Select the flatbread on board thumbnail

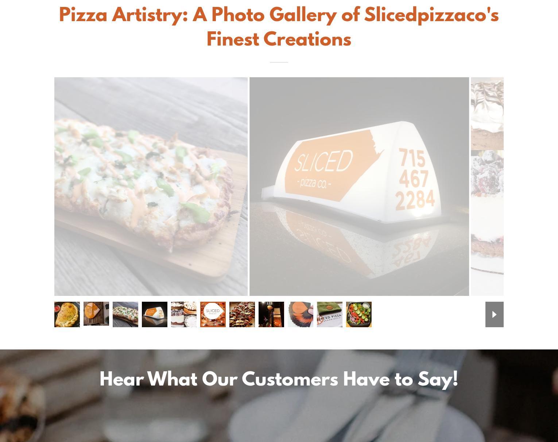(125, 314)
